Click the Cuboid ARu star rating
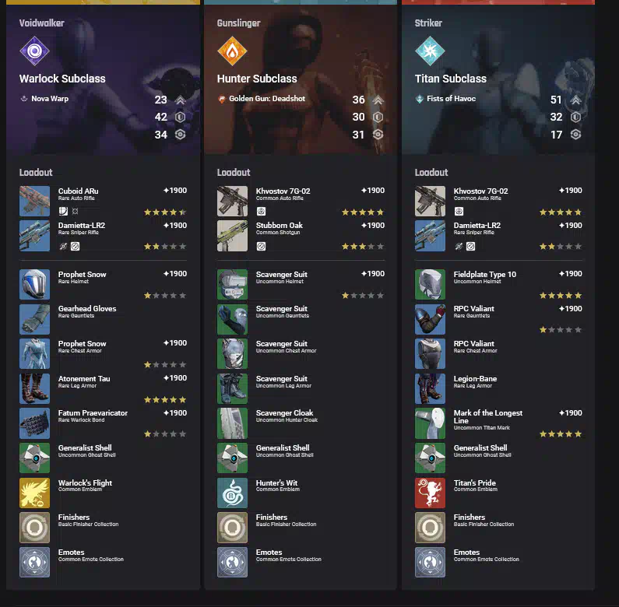The width and height of the screenshot is (619, 607). point(165,212)
